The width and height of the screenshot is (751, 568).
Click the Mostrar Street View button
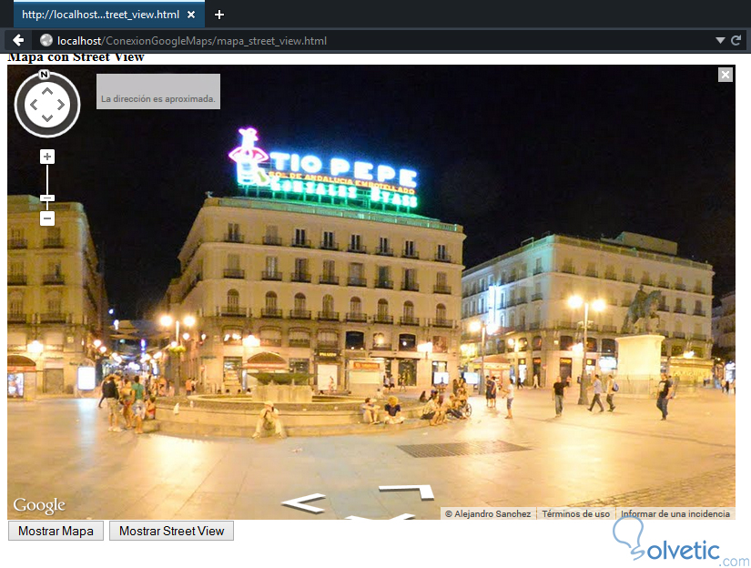171,531
